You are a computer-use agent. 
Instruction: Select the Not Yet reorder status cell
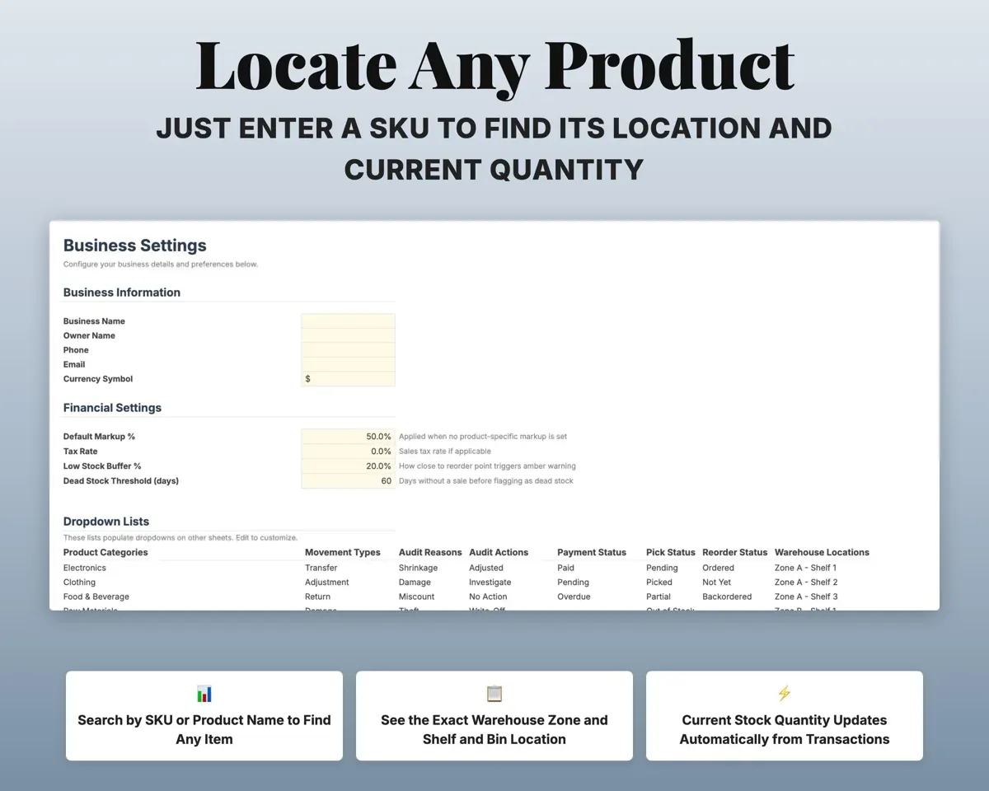(716, 583)
